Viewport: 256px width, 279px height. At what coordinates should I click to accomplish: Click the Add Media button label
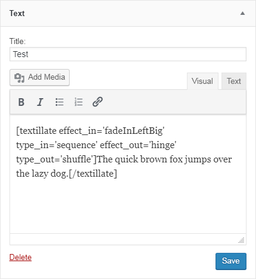pyautogui.click(x=46, y=77)
